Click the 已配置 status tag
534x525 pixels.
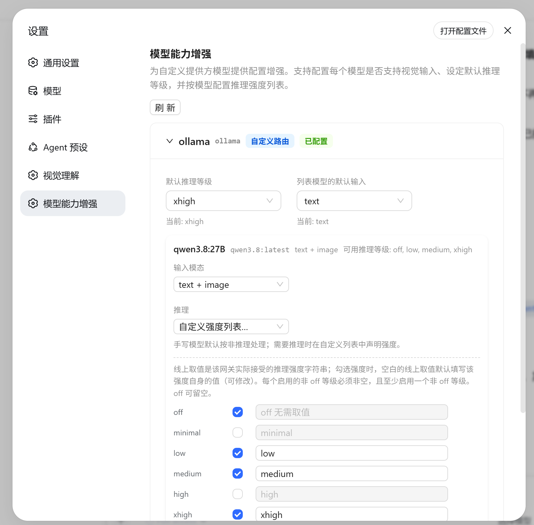(316, 141)
